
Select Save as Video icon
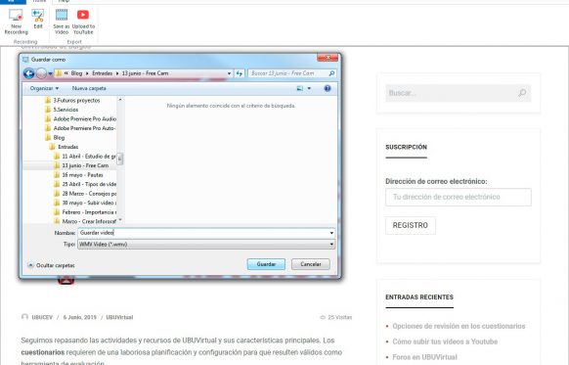click(62, 22)
